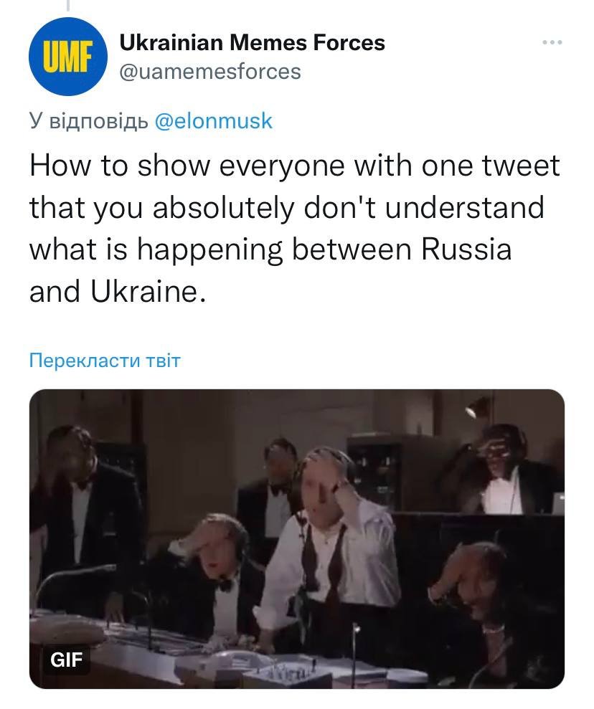Open the @uamemesforces handle
594x709 pixels.
coord(209,72)
